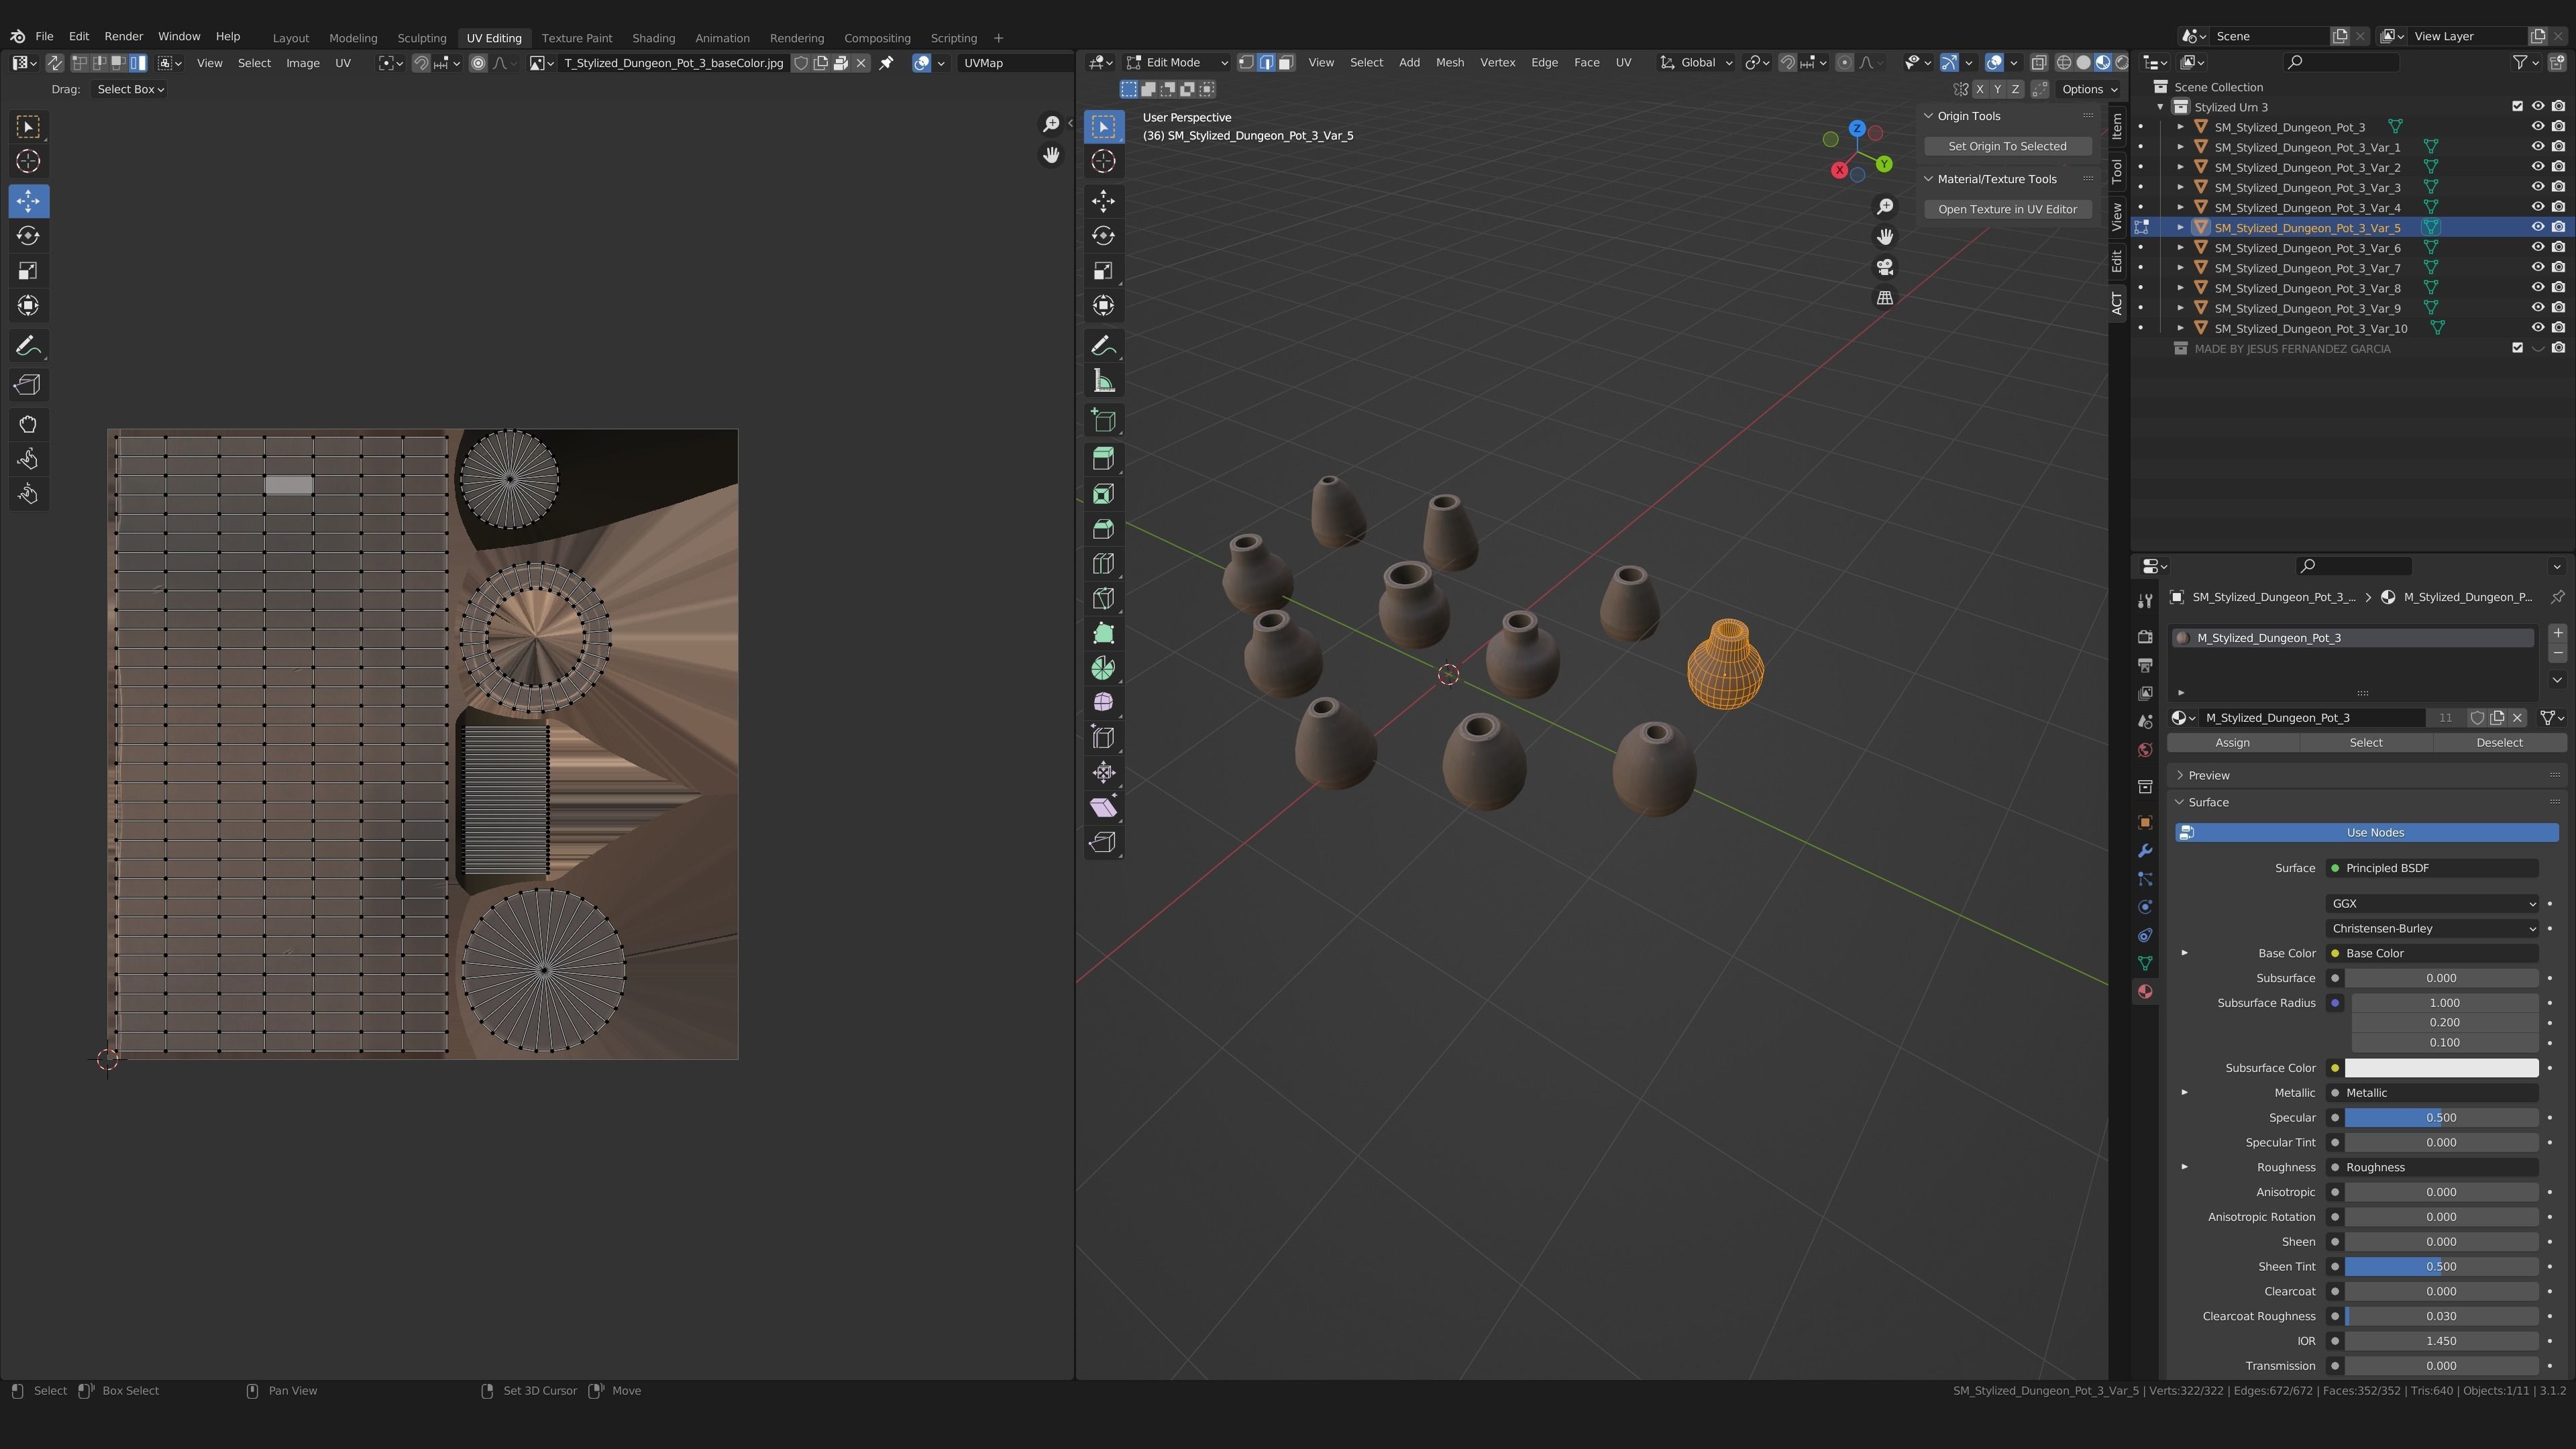The image size is (2576, 1449).
Task: Switch to the Shading workspace tab
Action: [653, 38]
